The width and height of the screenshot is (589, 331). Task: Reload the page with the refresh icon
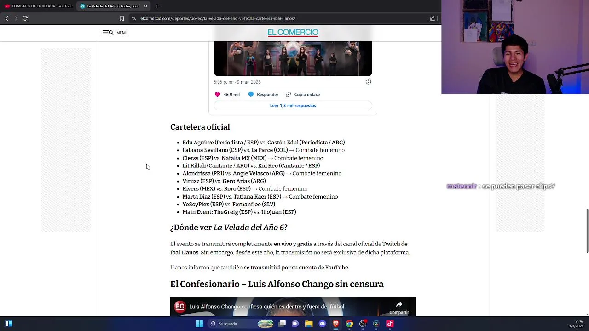pyautogui.click(x=25, y=18)
